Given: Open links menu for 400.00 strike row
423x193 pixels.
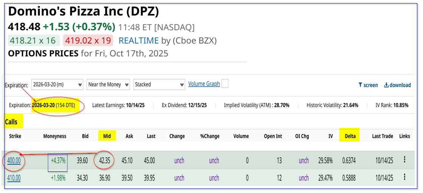Looking at the screenshot, I should 404,160.
